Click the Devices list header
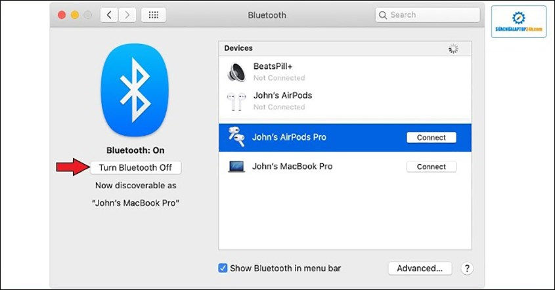 click(x=345, y=49)
